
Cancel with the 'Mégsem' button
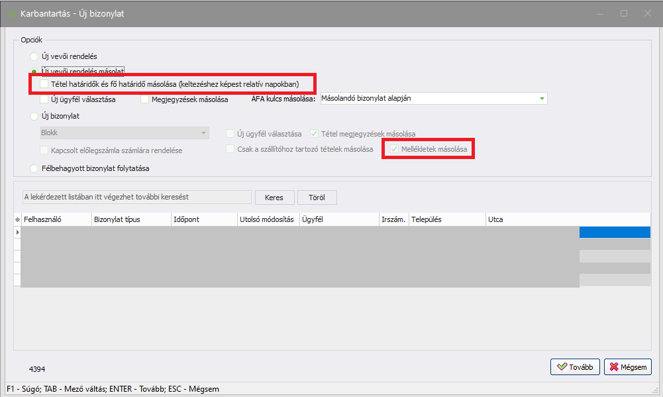pyautogui.click(x=627, y=367)
